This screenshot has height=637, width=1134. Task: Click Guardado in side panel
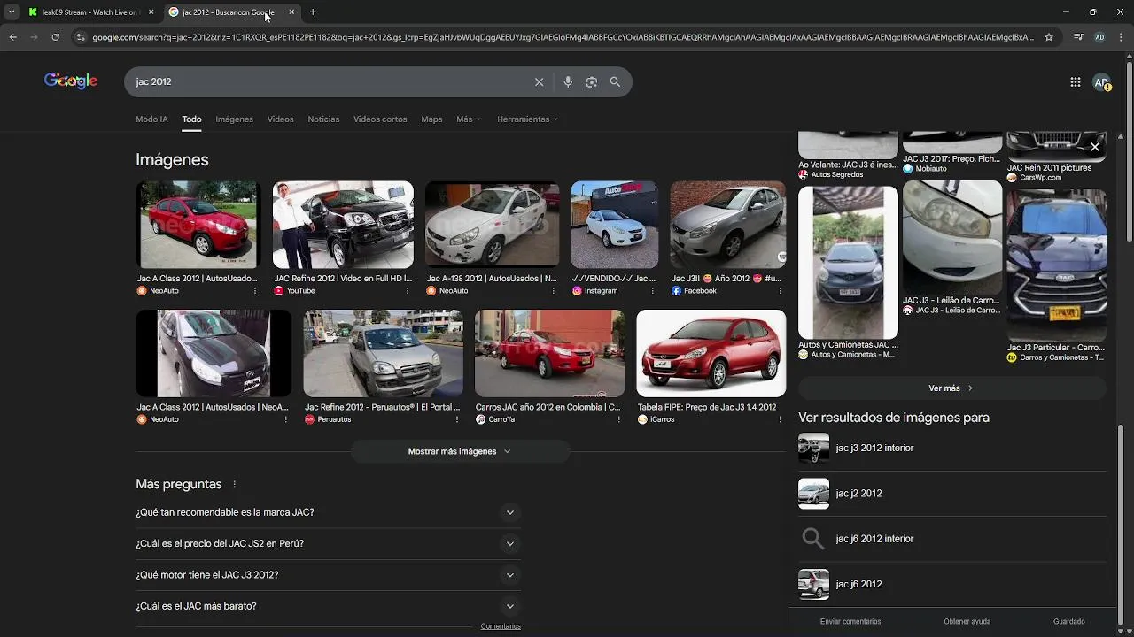click(1069, 622)
